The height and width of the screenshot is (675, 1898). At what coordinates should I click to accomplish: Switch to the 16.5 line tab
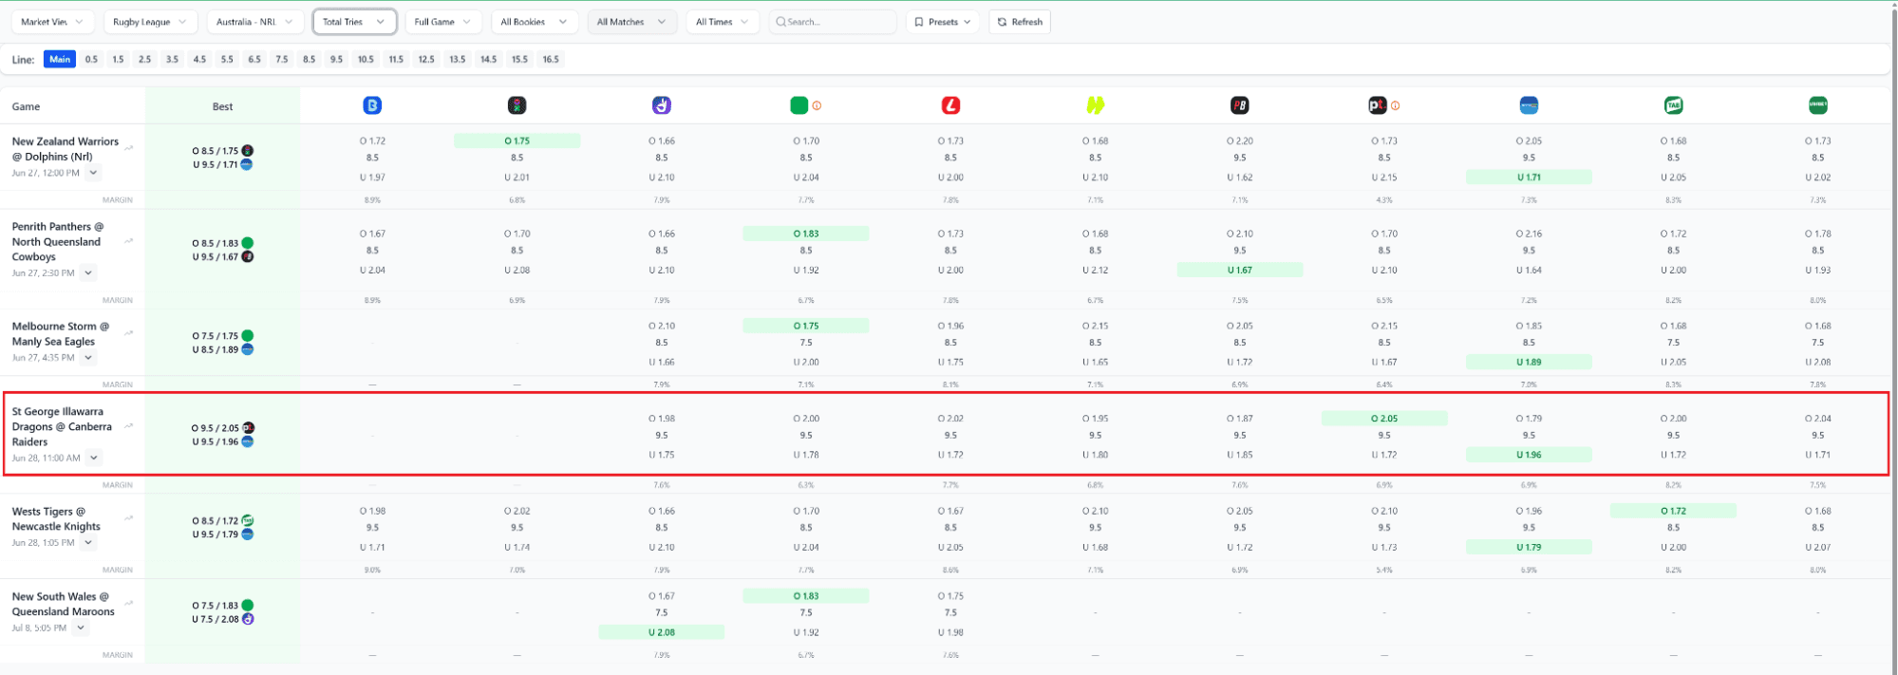click(551, 59)
